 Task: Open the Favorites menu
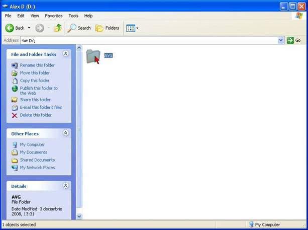[x=54, y=16]
